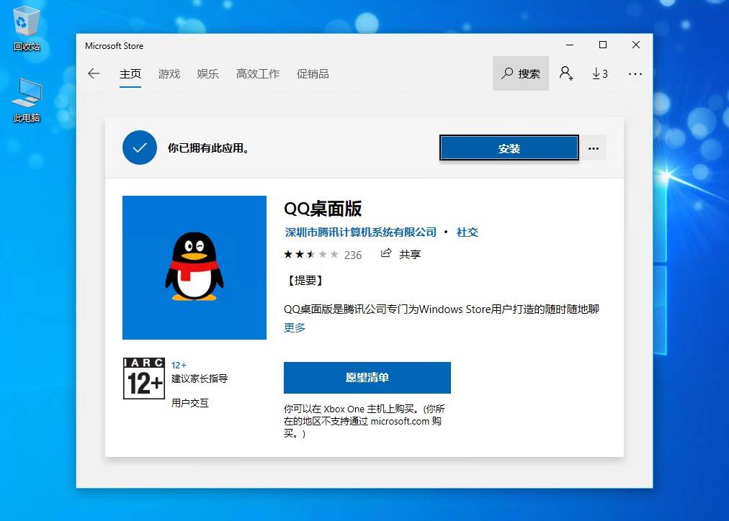
Task: Click the 安装 install button
Action: click(509, 148)
